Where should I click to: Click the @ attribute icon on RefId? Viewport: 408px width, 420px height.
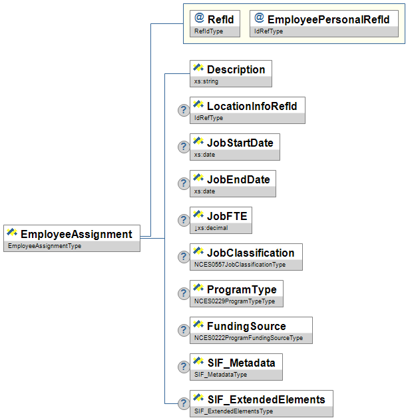(199, 19)
